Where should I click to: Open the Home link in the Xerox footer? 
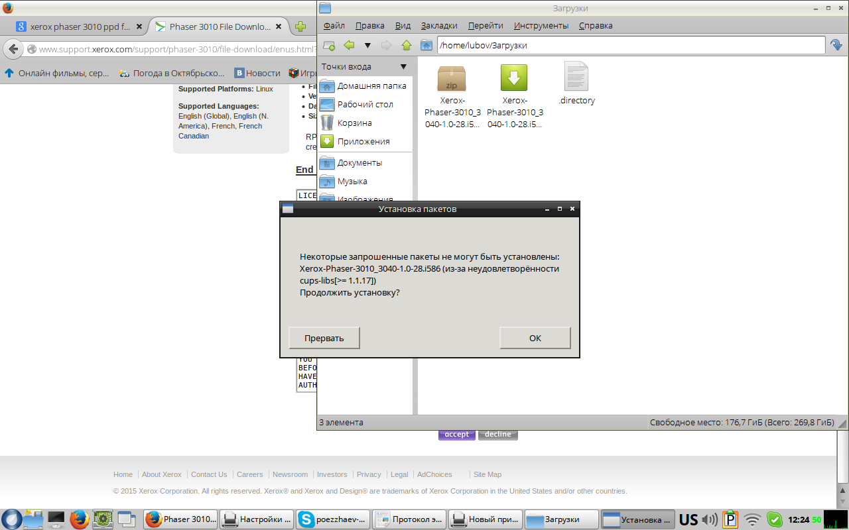pos(123,474)
